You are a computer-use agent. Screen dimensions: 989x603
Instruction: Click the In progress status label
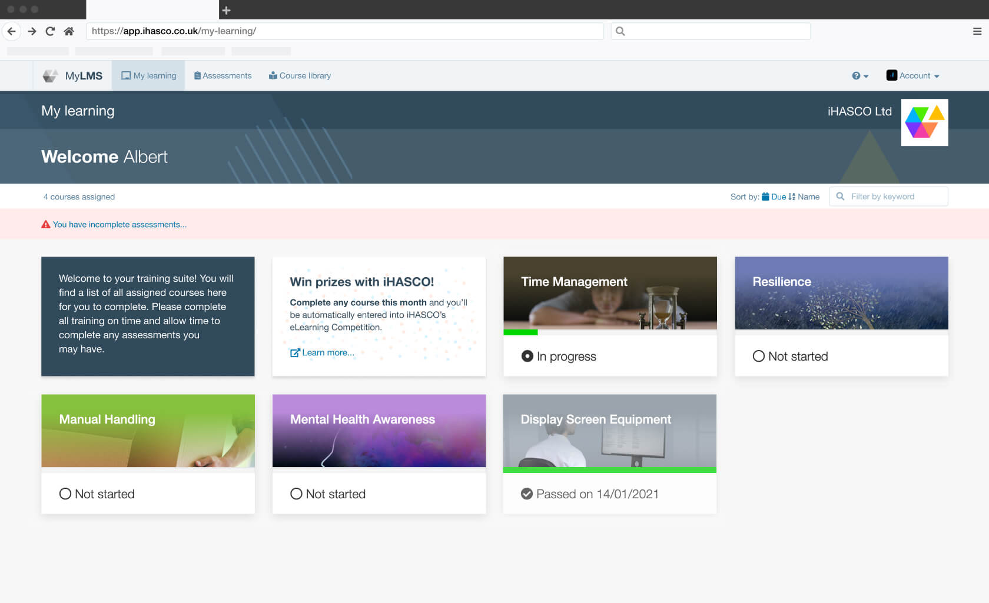[566, 357]
